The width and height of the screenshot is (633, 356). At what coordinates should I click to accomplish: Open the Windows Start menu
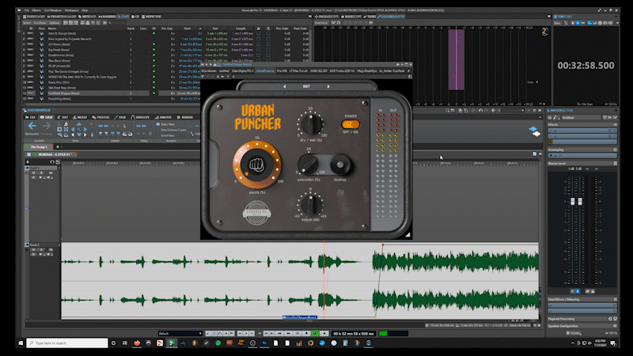[21, 343]
